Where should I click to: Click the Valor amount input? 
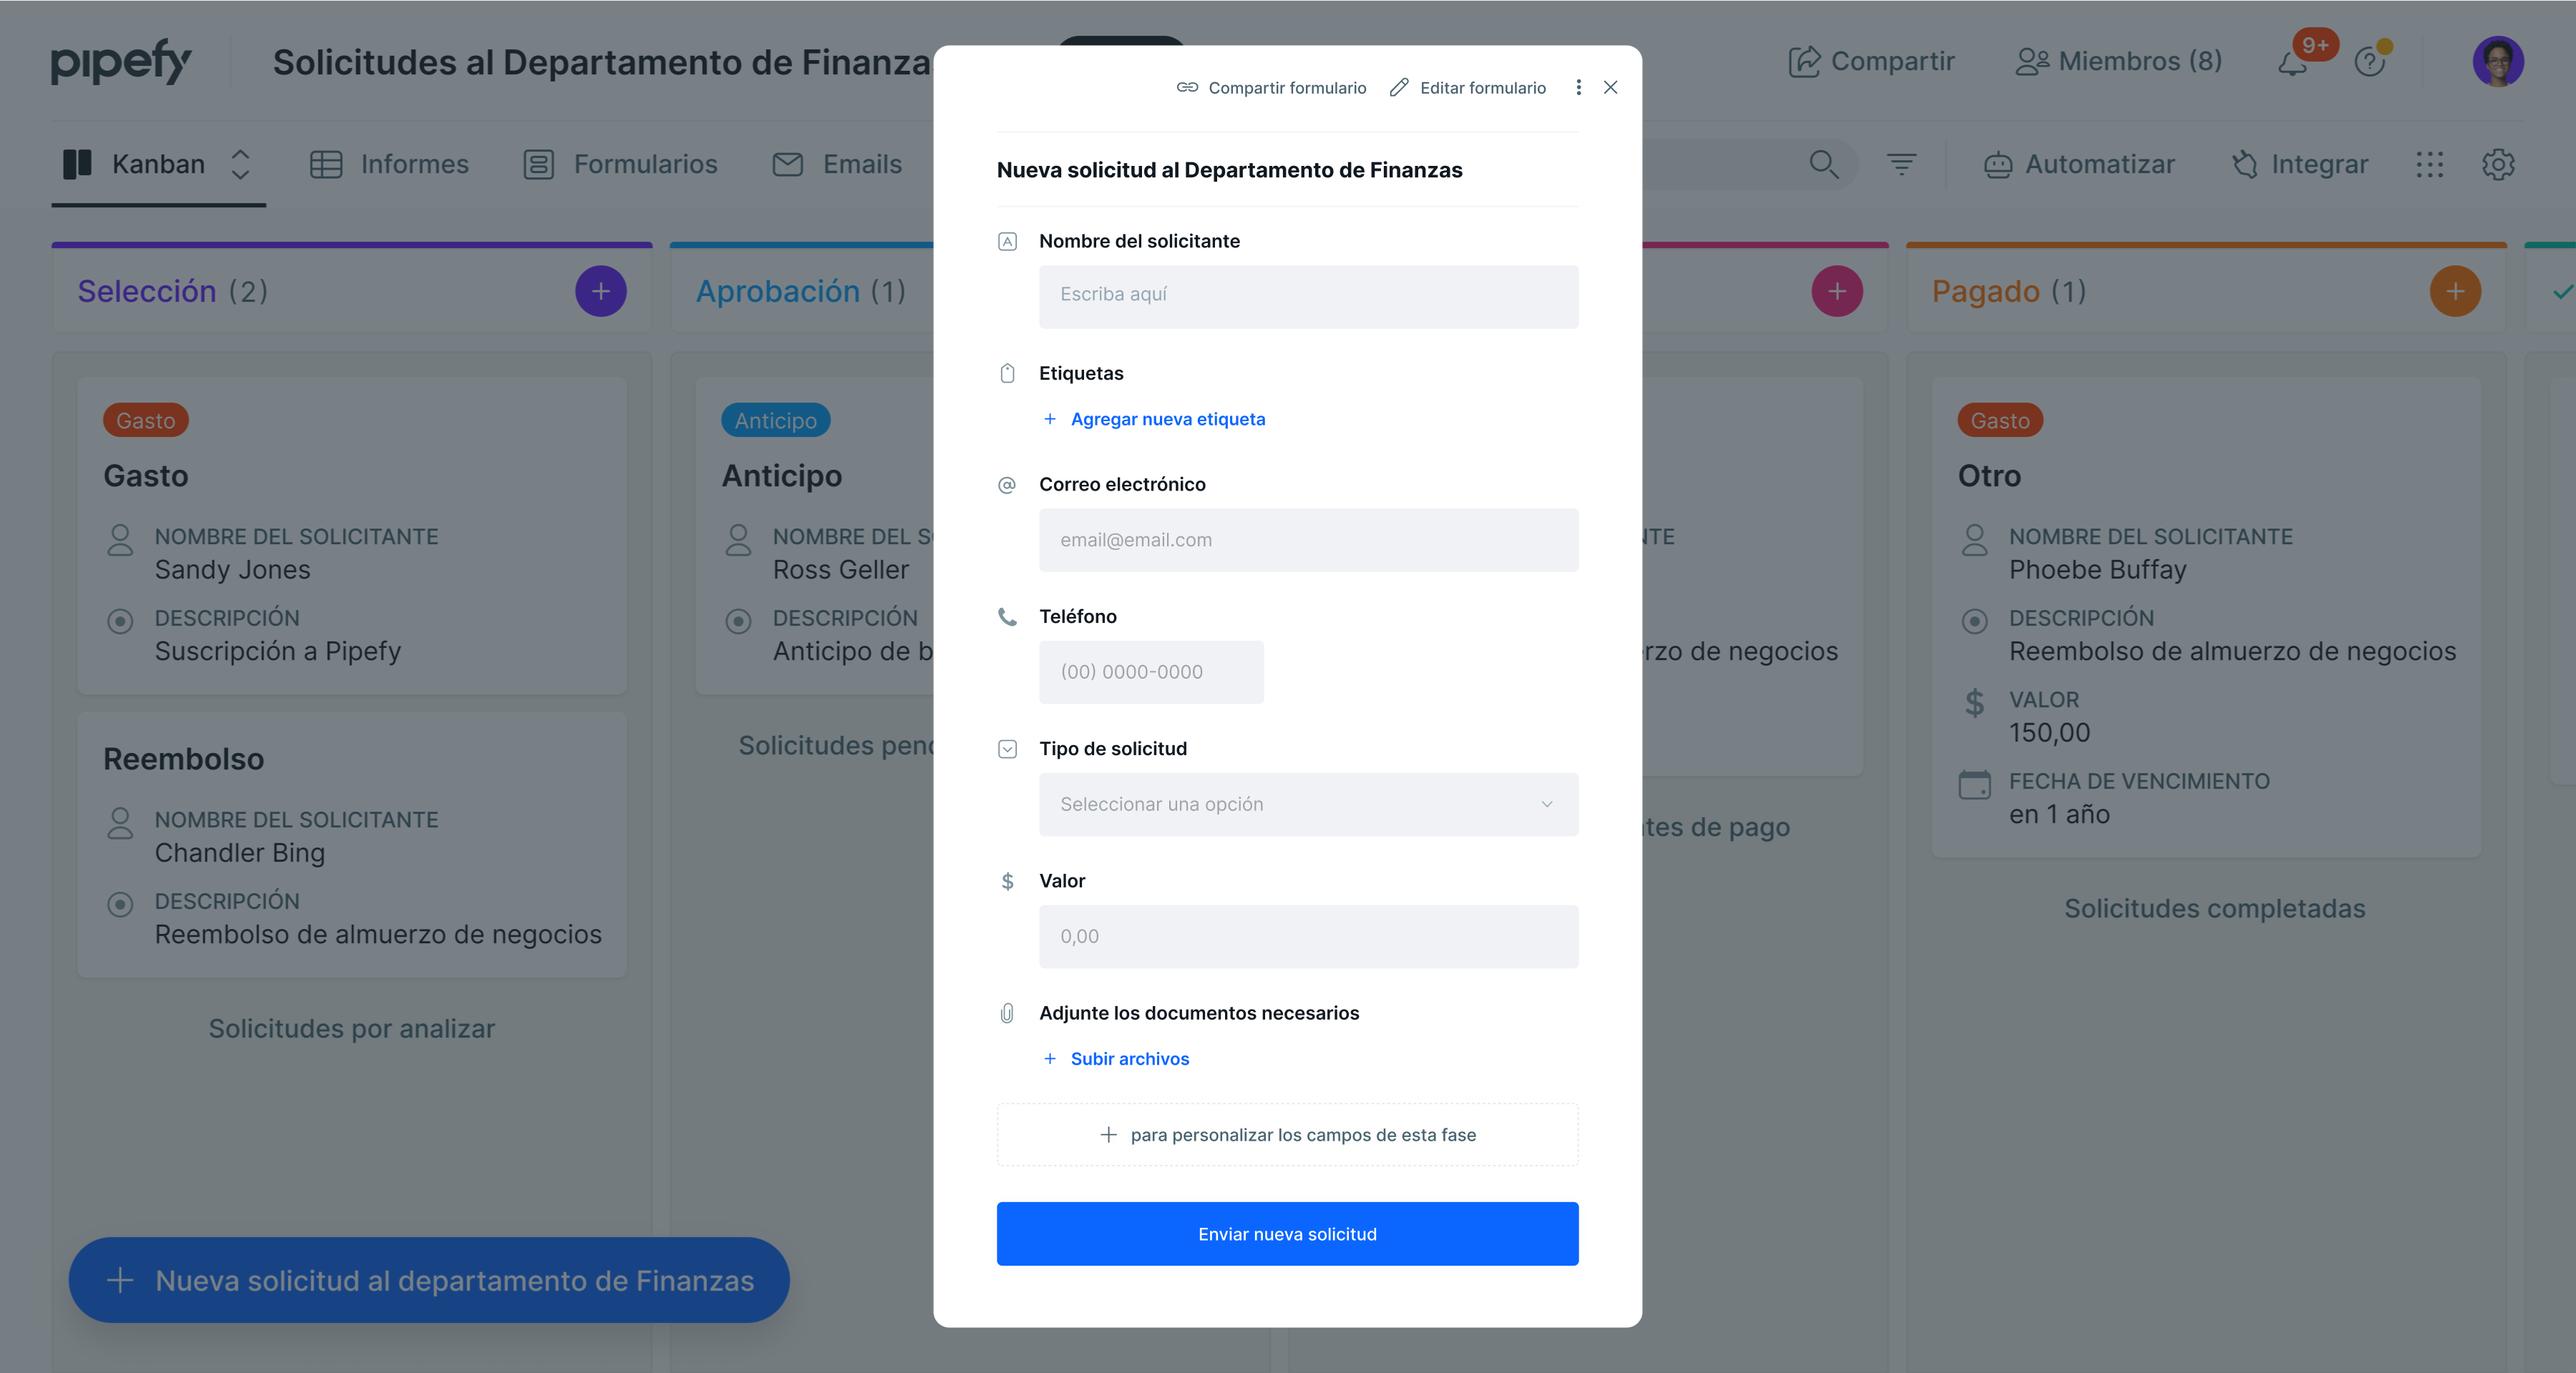tap(1308, 936)
